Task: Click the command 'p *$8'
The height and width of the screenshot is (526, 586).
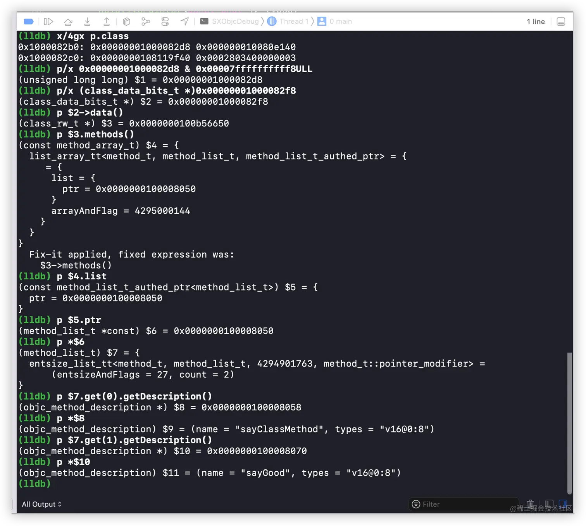Action: coord(71,418)
